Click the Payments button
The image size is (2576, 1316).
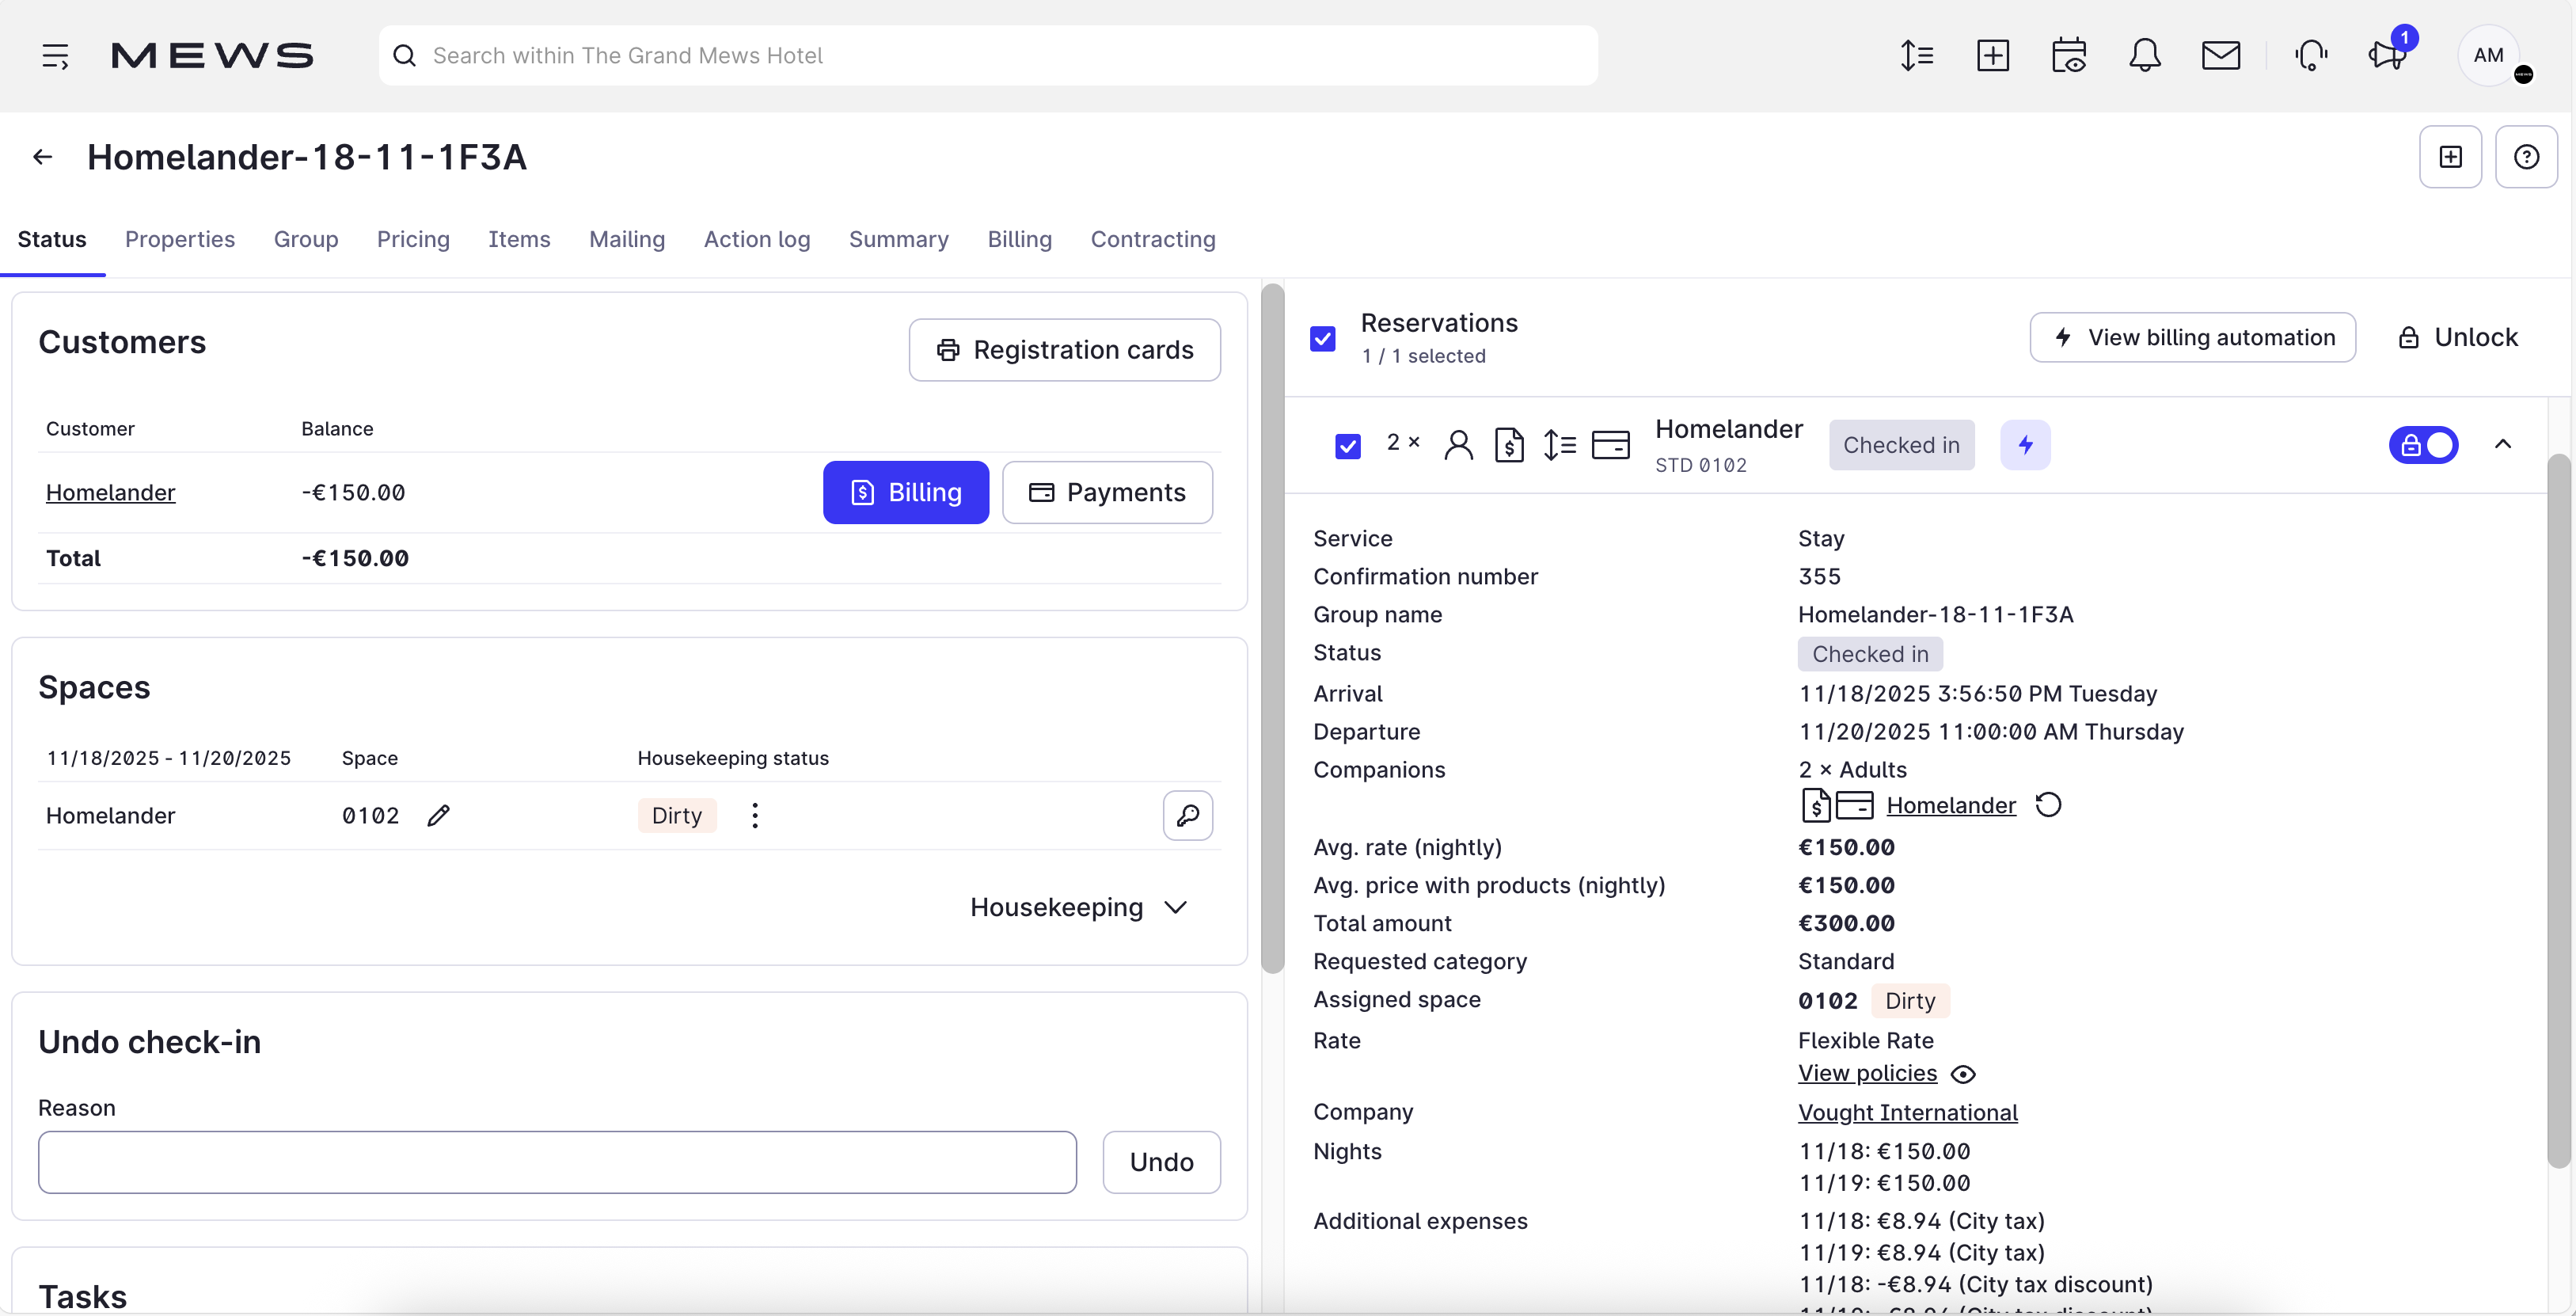pyautogui.click(x=1107, y=492)
